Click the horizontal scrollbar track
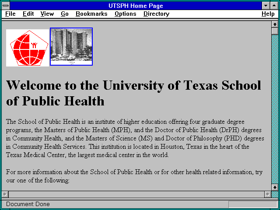The height and width of the screenshot is (210, 280). pyautogui.click(x=136, y=194)
